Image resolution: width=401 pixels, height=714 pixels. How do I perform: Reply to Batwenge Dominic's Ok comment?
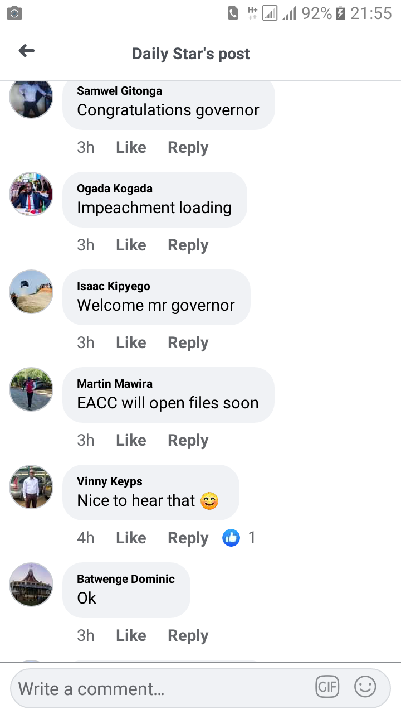[x=188, y=636]
